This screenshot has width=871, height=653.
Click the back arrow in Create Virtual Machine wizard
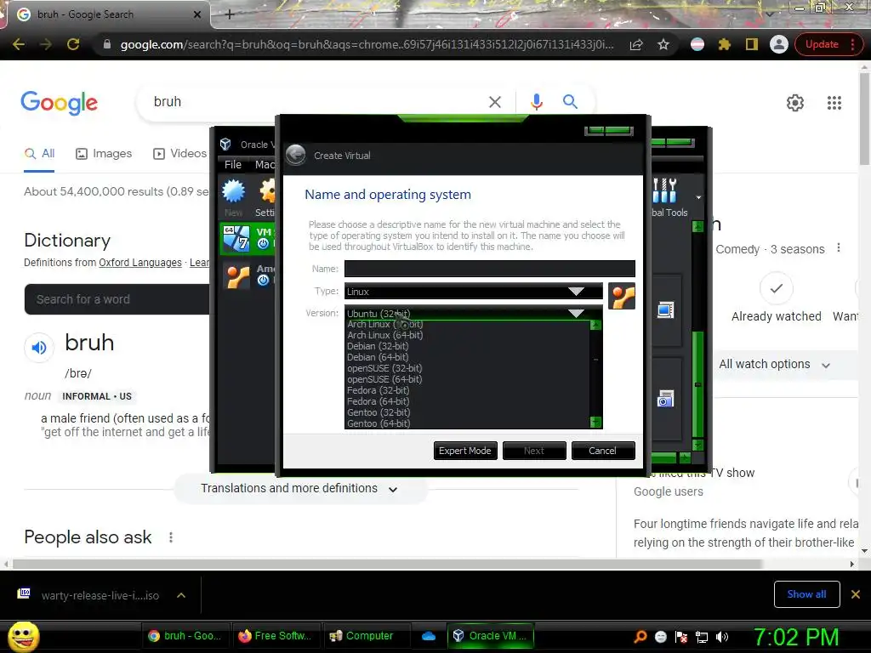(x=295, y=155)
